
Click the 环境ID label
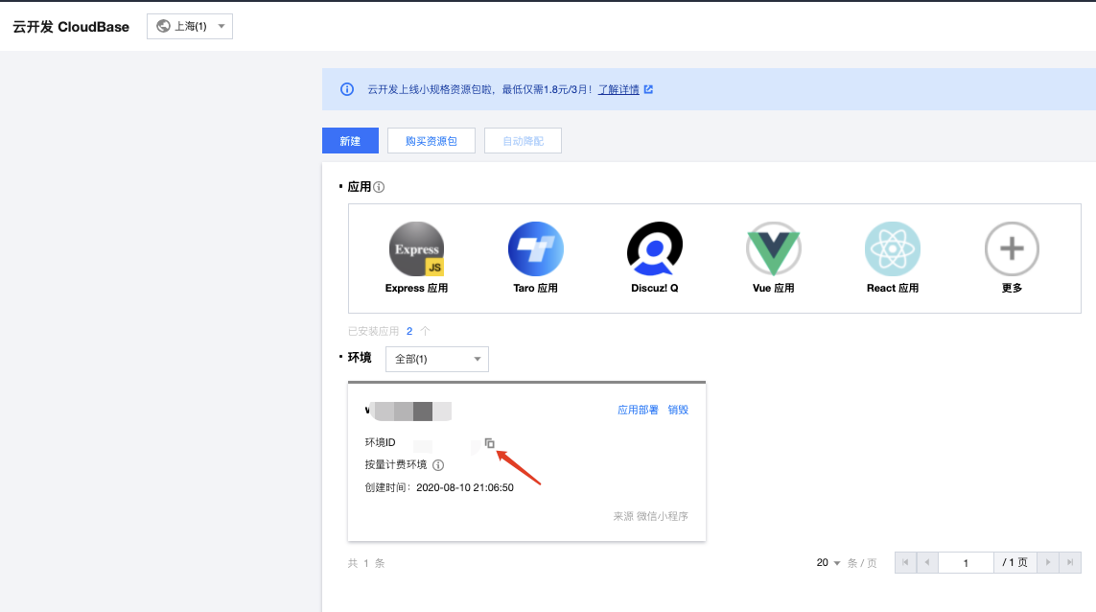(381, 443)
